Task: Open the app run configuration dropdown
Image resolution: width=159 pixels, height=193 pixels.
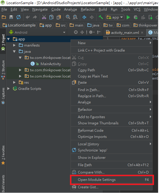Action: (x=115, y=17)
